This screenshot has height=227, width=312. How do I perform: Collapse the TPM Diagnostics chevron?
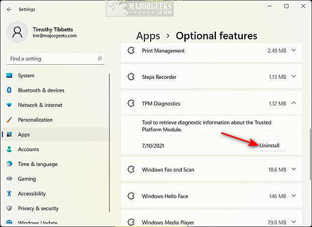(293, 103)
